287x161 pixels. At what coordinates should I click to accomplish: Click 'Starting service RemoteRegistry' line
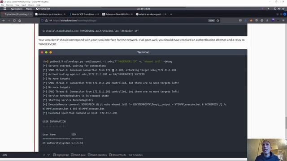(68, 100)
